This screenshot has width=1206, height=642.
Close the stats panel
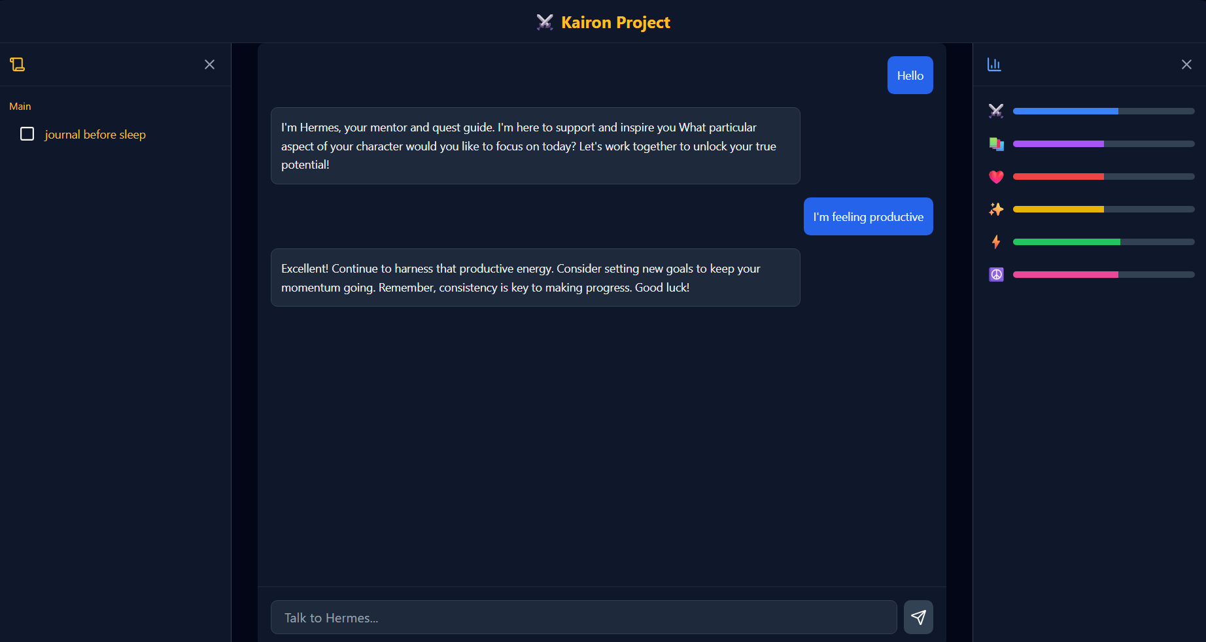click(x=1186, y=64)
